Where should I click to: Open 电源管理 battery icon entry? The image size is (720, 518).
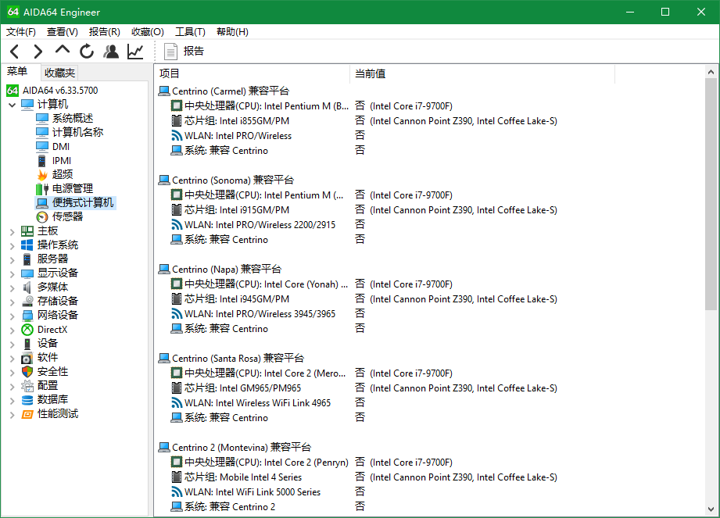42,188
